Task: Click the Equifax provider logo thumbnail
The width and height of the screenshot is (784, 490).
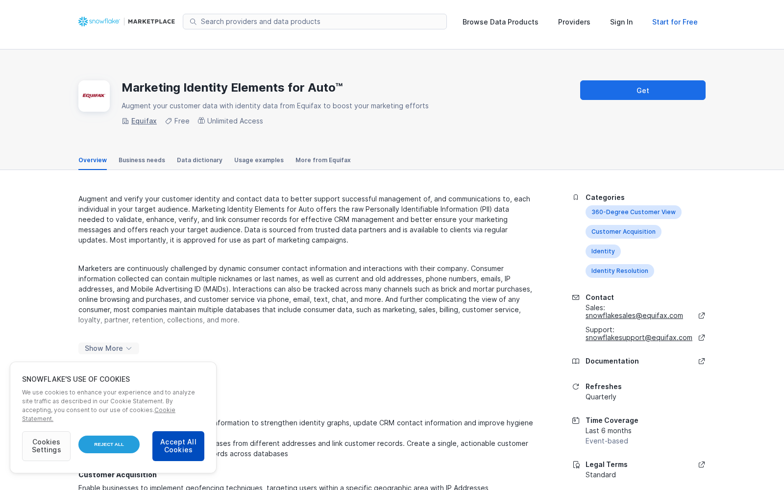Action: pyautogui.click(x=94, y=96)
